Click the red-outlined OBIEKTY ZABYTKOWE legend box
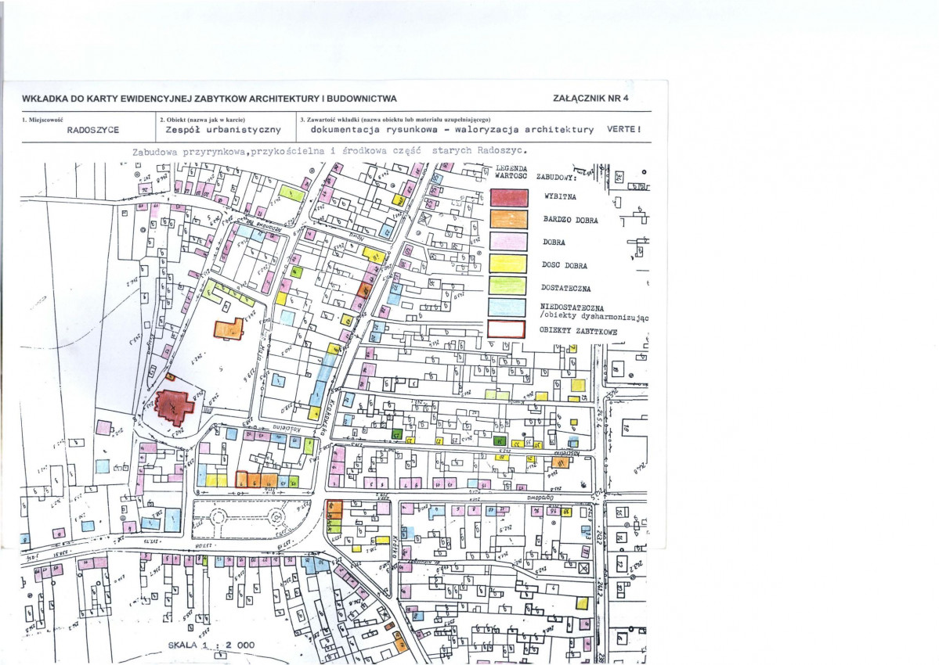Image resolution: width=939 pixels, height=665 pixels. coord(506,329)
